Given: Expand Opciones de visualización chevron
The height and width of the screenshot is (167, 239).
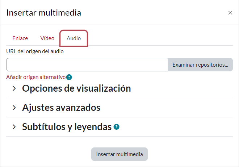Looking at the screenshot, I should coord(14,88).
